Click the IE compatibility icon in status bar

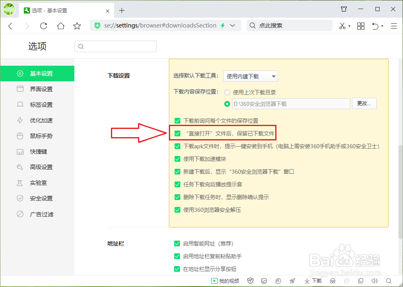pos(347,280)
